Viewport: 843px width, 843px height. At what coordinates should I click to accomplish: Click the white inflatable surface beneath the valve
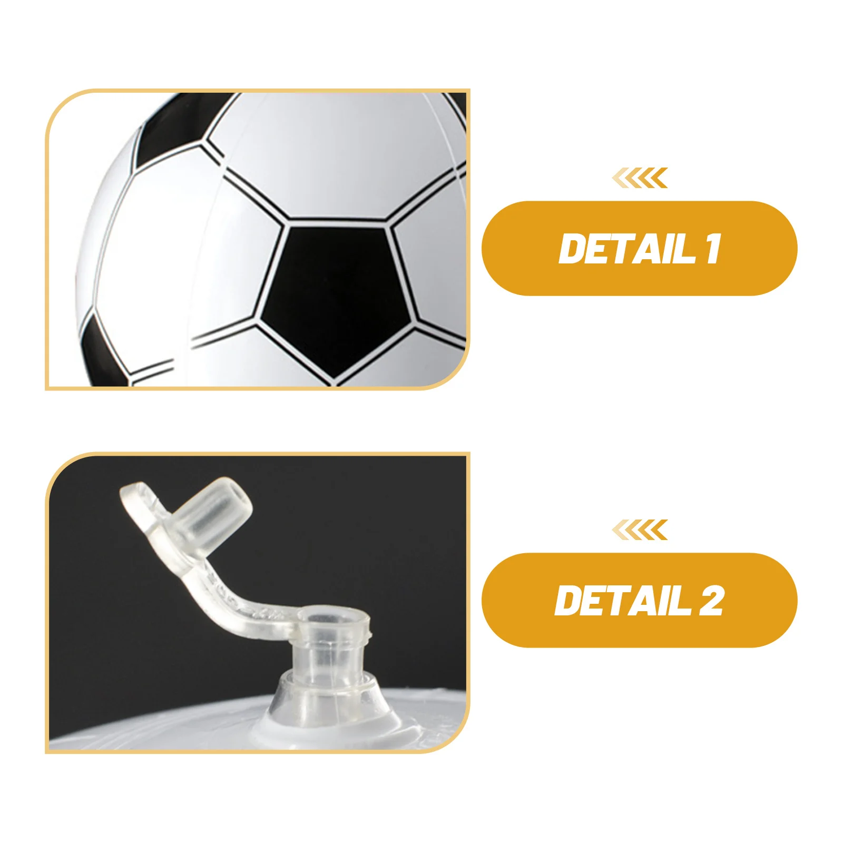158,730
